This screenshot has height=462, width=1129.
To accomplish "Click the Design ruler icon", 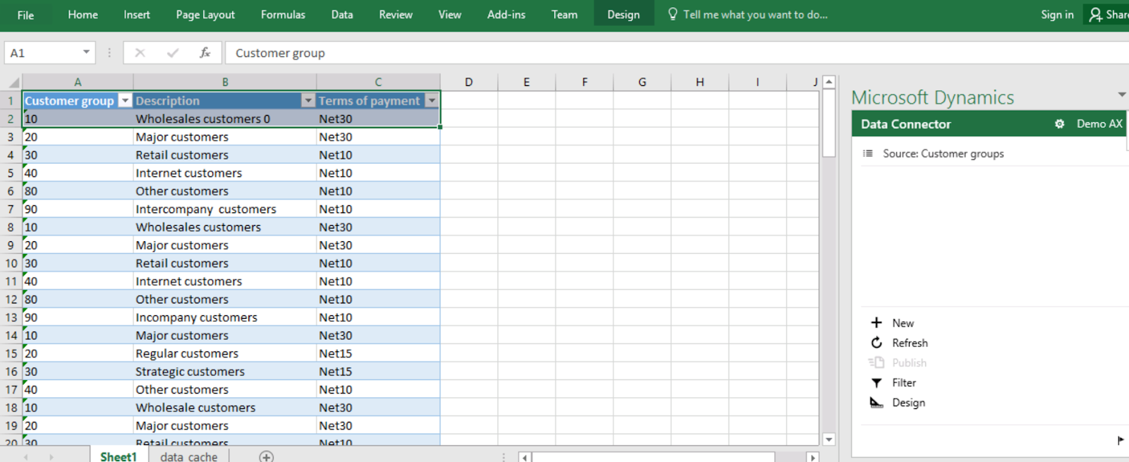I will (x=876, y=402).
